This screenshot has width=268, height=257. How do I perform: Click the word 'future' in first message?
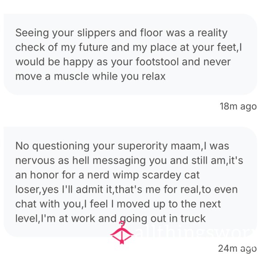click(93, 47)
